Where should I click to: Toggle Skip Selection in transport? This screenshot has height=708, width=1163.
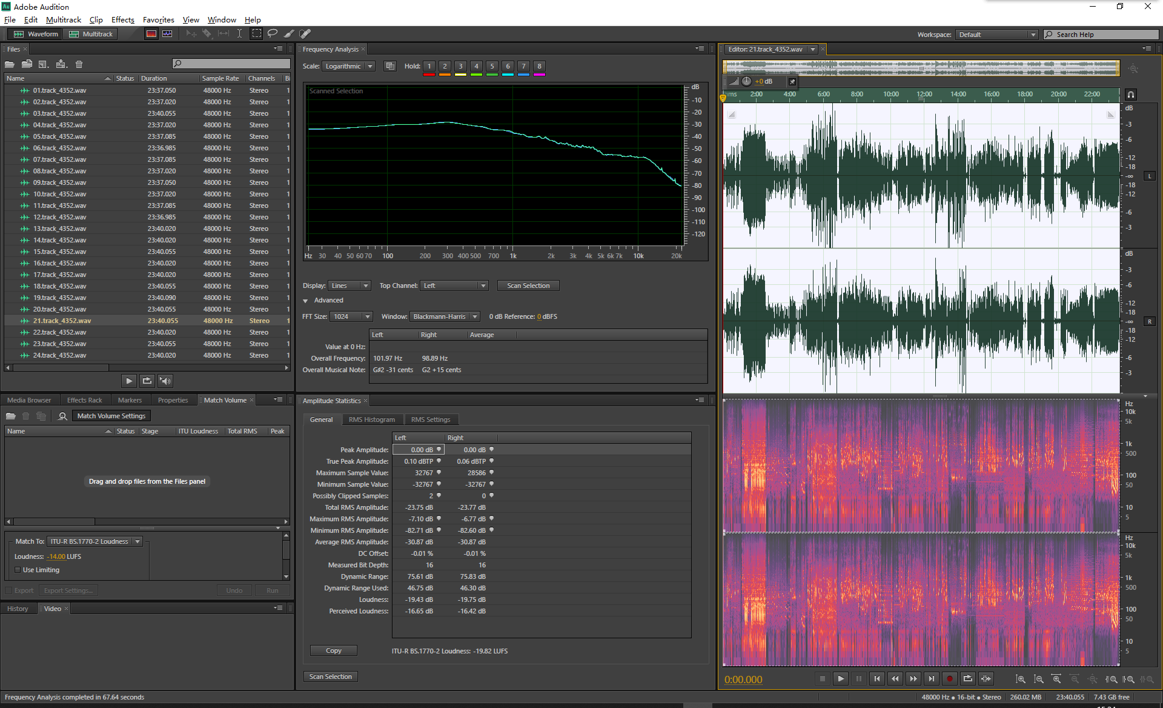pyautogui.click(x=986, y=679)
